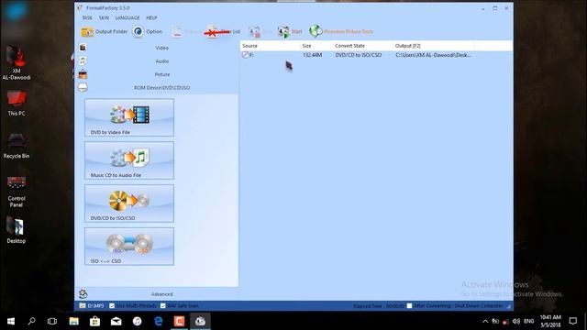Image resolution: width=587 pixels, height=330 pixels.
Task: Click the Video film icon in sidebar
Action: 83,47
